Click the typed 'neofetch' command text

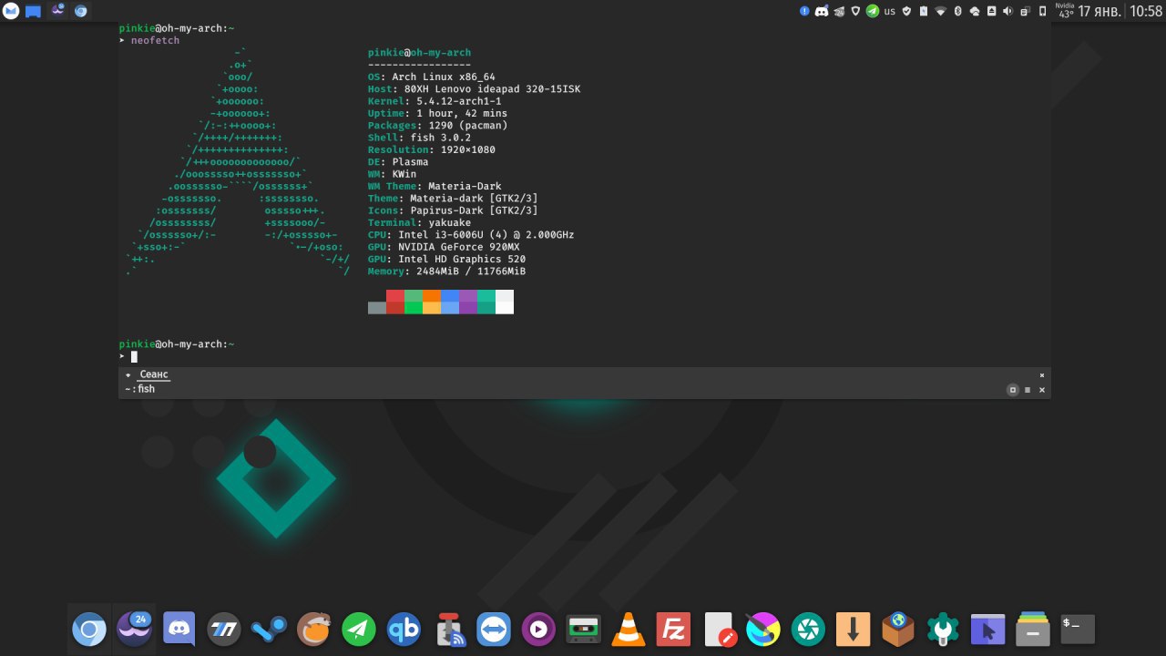pyautogui.click(x=155, y=41)
